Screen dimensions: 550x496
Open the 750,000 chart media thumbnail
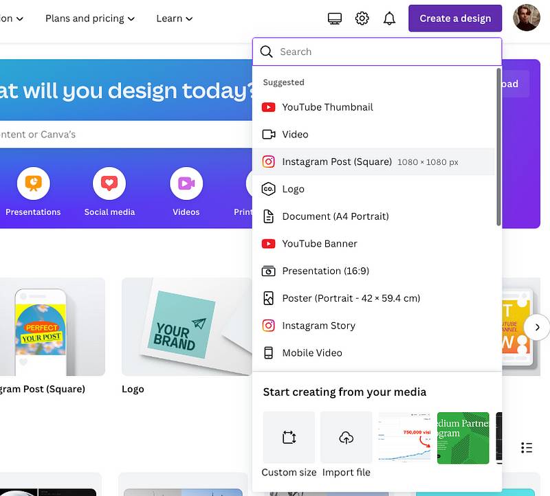(404, 438)
